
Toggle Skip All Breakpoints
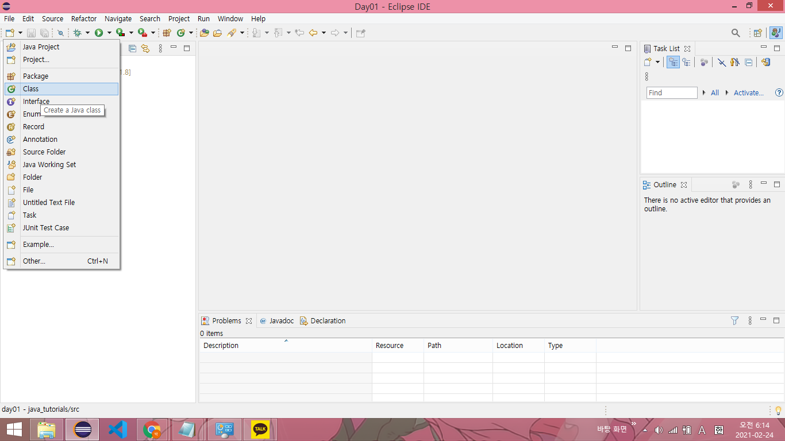pyautogui.click(x=60, y=33)
